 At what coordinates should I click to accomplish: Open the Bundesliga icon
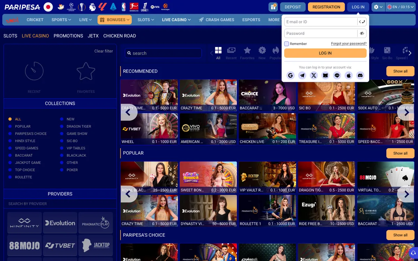click(134, 7)
